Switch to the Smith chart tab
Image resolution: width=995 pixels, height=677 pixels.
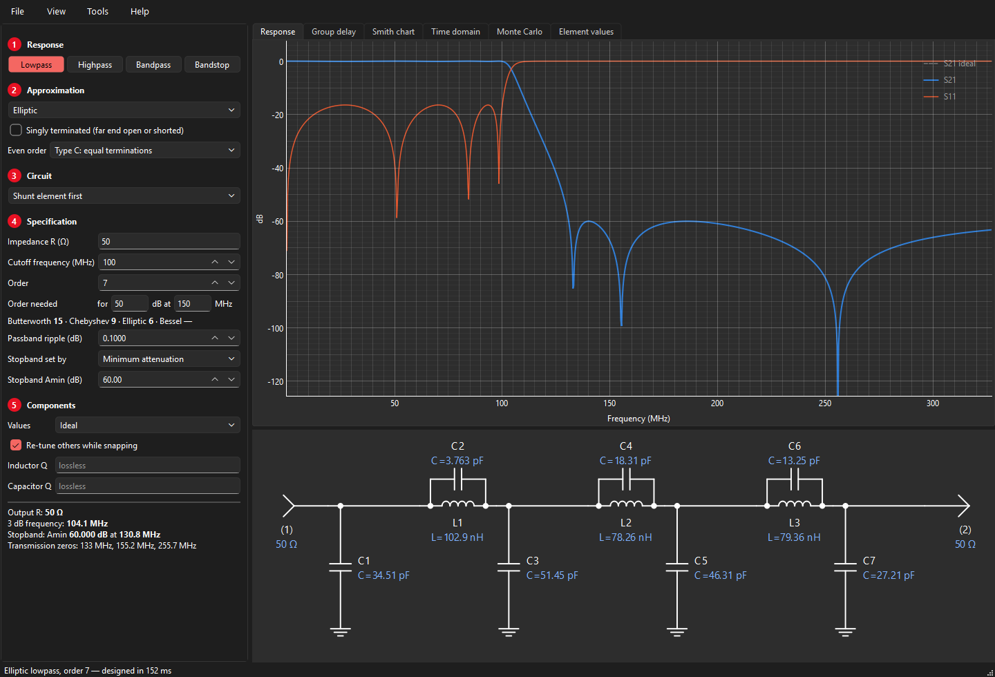[x=393, y=32]
